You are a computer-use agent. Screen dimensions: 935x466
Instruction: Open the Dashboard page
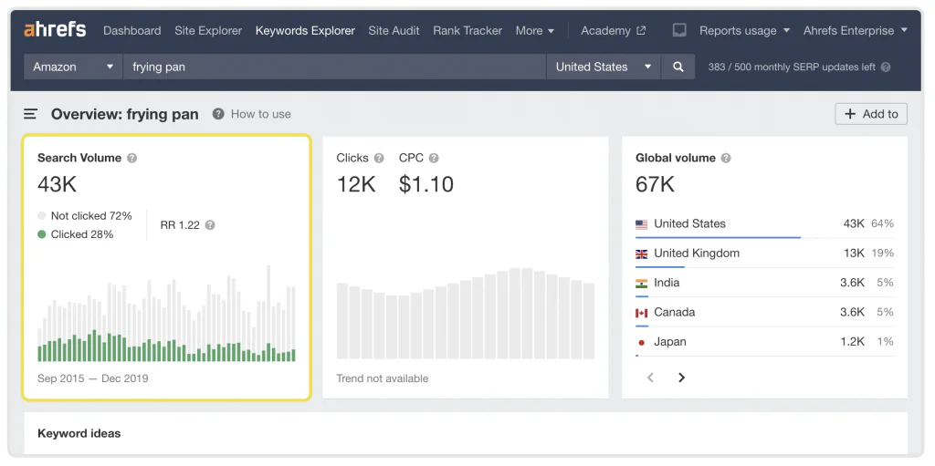(x=131, y=30)
